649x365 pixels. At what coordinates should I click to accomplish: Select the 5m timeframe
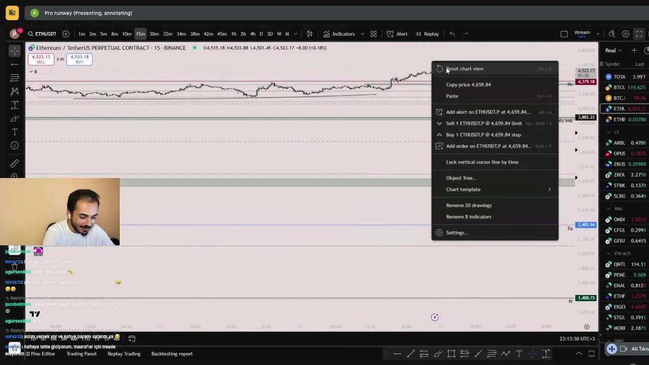pos(103,34)
